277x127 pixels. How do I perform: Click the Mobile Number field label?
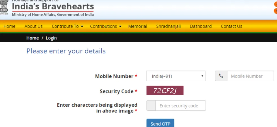click(116, 76)
